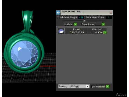Click green arrow next to Set Material

click(x=107, y=86)
